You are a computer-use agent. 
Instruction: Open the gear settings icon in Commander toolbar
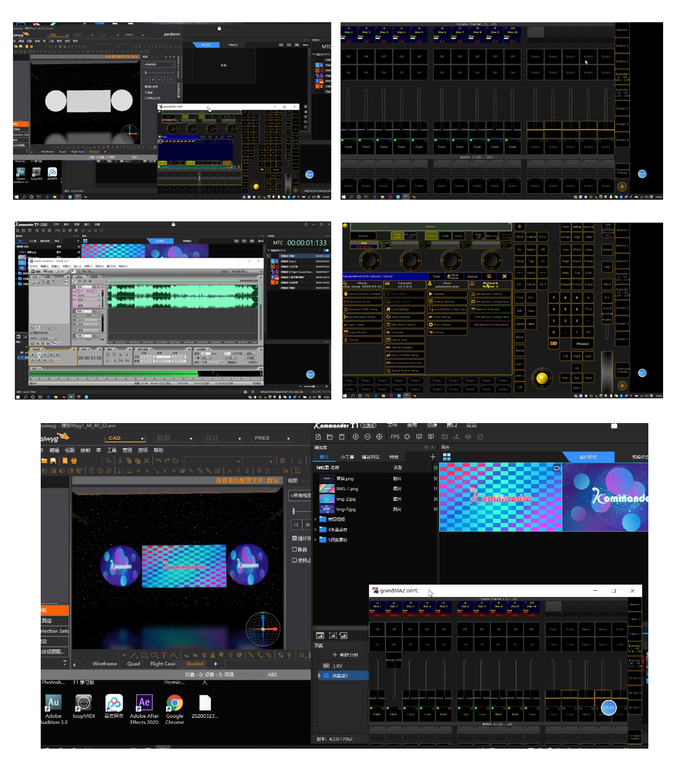pyautogui.click(x=407, y=437)
